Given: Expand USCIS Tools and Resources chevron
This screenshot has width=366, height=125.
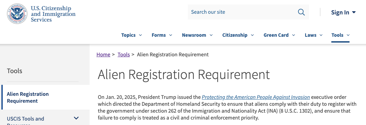Looking at the screenshot, I should [76, 118].
